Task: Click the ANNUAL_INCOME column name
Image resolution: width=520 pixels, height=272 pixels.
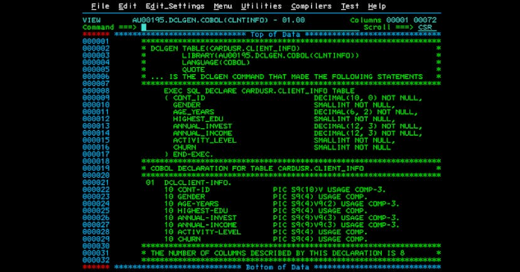Action: click(x=203, y=133)
